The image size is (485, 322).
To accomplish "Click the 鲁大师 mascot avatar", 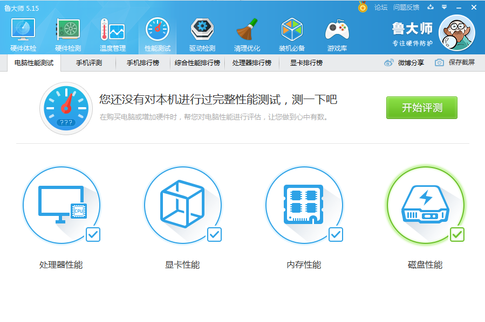I will point(457,33).
